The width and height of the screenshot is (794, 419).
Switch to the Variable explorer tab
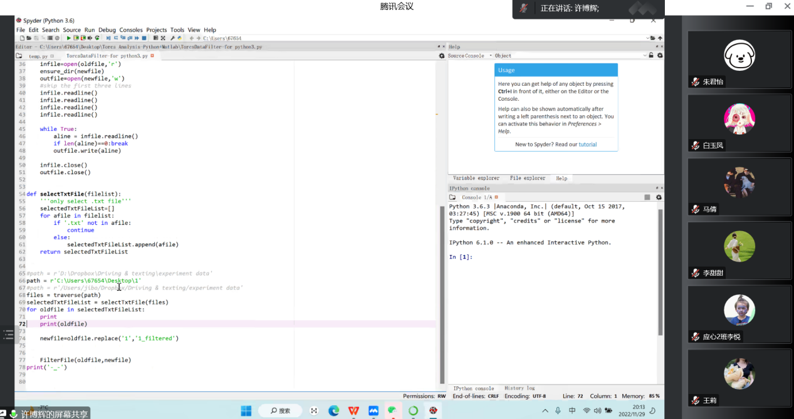[x=476, y=178]
